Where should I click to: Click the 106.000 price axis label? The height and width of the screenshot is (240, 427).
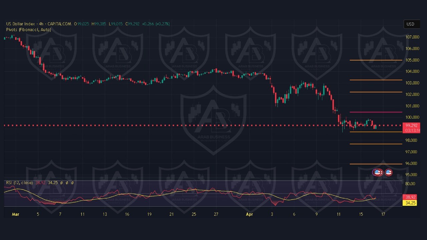[x=412, y=49]
